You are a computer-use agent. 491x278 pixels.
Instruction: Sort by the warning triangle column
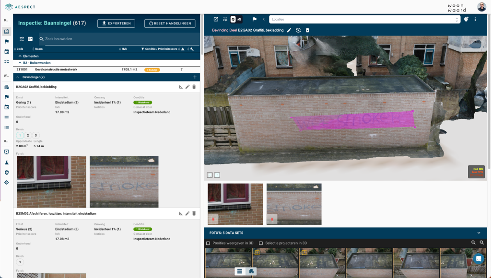point(182,49)
